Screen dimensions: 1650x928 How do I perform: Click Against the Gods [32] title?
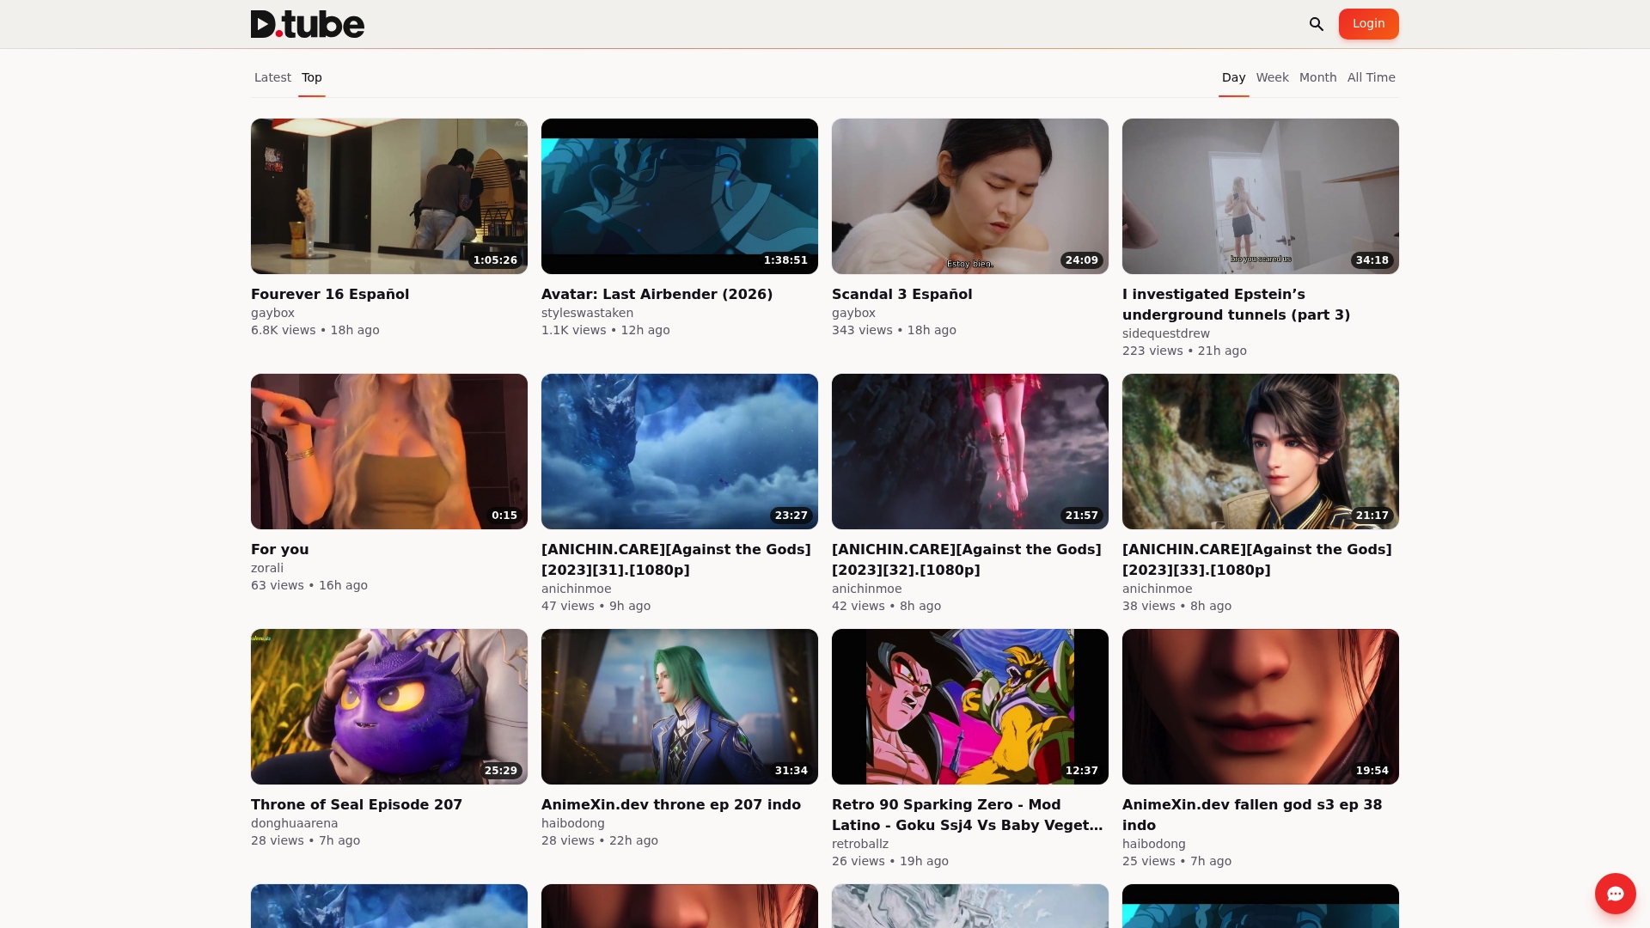[967, 559]
